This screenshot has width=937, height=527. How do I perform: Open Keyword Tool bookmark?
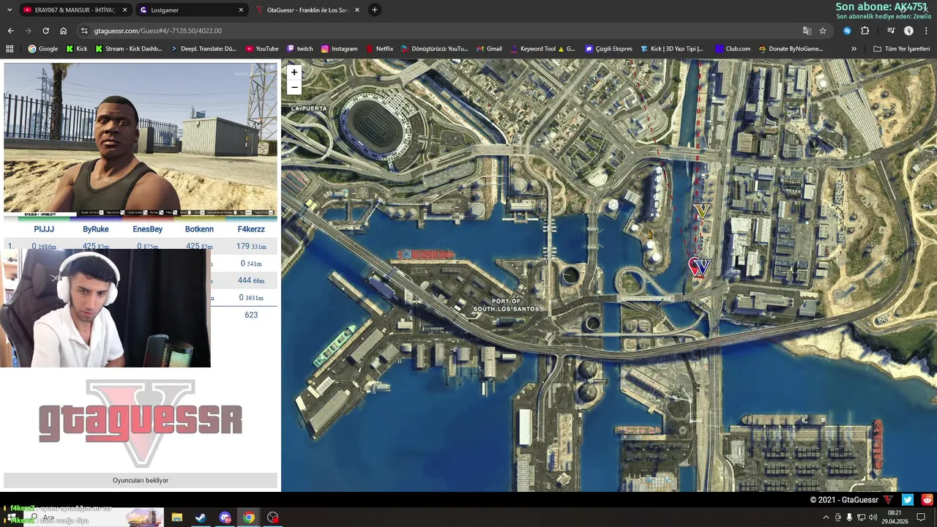[x=542, y=49]
